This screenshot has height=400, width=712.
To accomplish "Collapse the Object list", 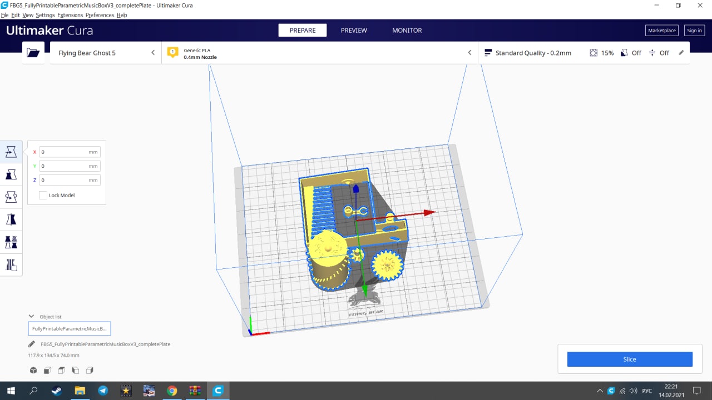I will 32,316.
